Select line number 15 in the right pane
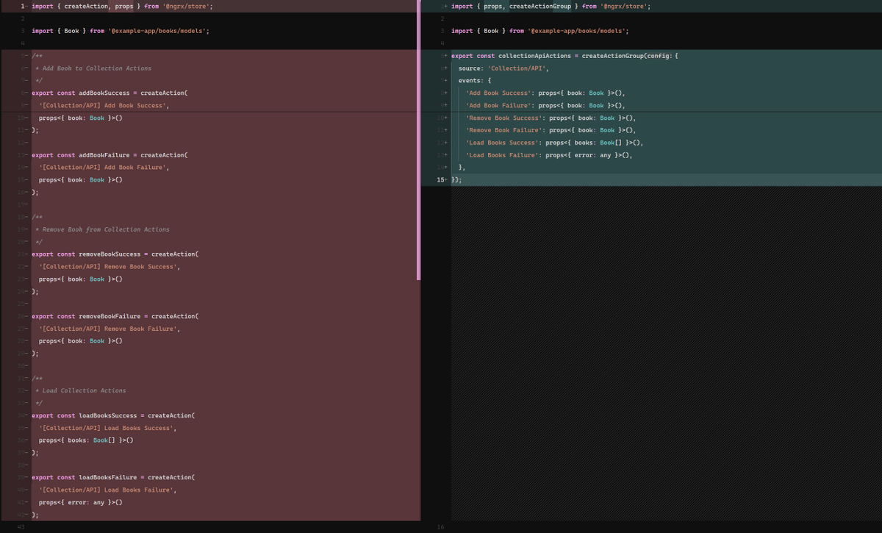 440,179
